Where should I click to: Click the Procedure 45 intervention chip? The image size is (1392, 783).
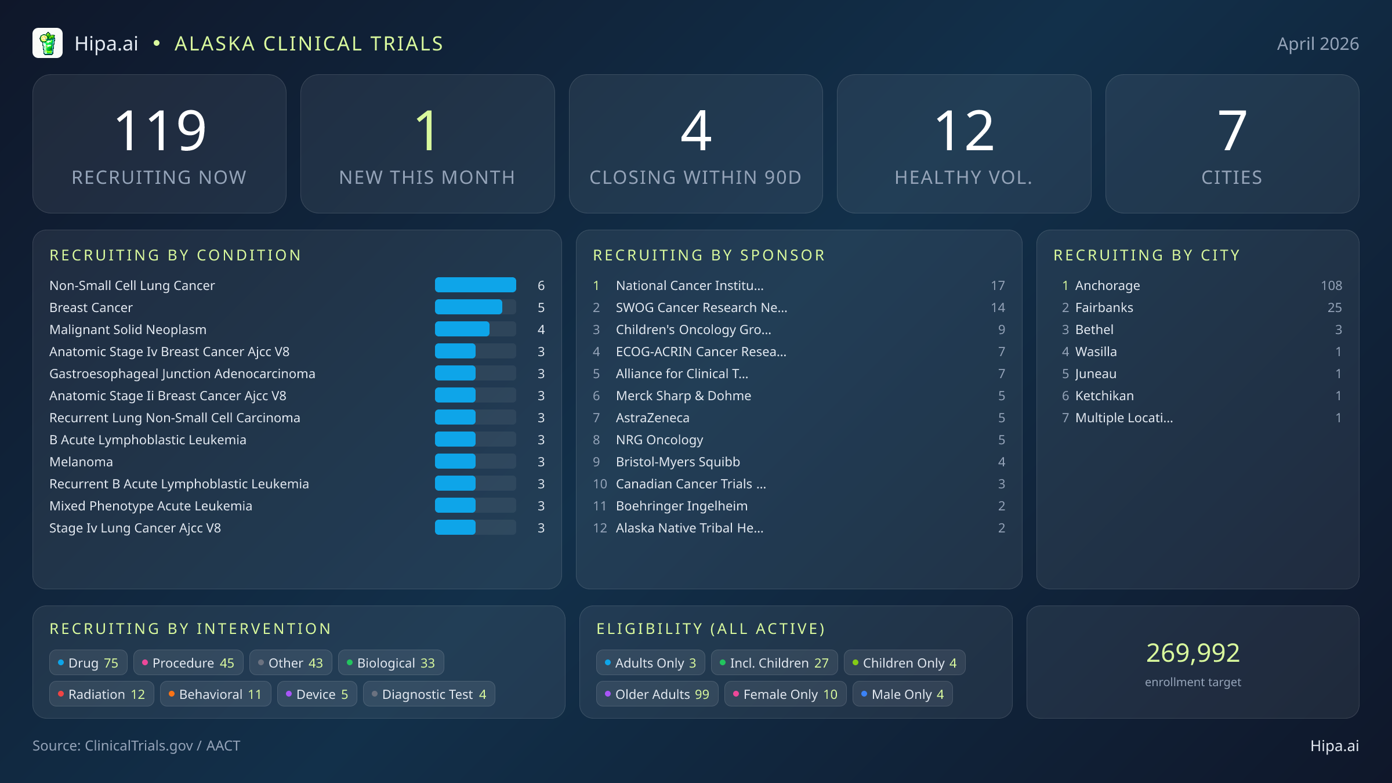point(188,662)
